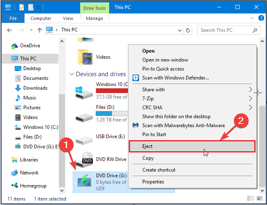The height and width of the screenshot is (205, 267).
Task: Click the Properties quick access toolbar icon
Action: pyautogui.click(x=22, y=7)
